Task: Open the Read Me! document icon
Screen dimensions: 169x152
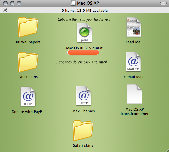Action: click(134, 27)
